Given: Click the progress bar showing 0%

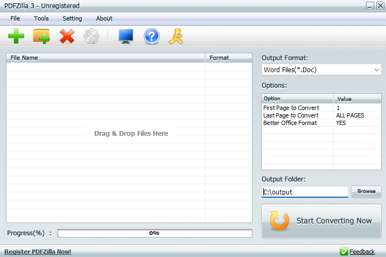Looking at the screenshot, I should (x=155, y=233).
